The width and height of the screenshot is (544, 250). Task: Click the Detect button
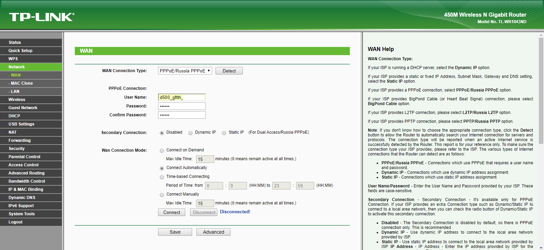pyautogui.click(x=229, y=71)
